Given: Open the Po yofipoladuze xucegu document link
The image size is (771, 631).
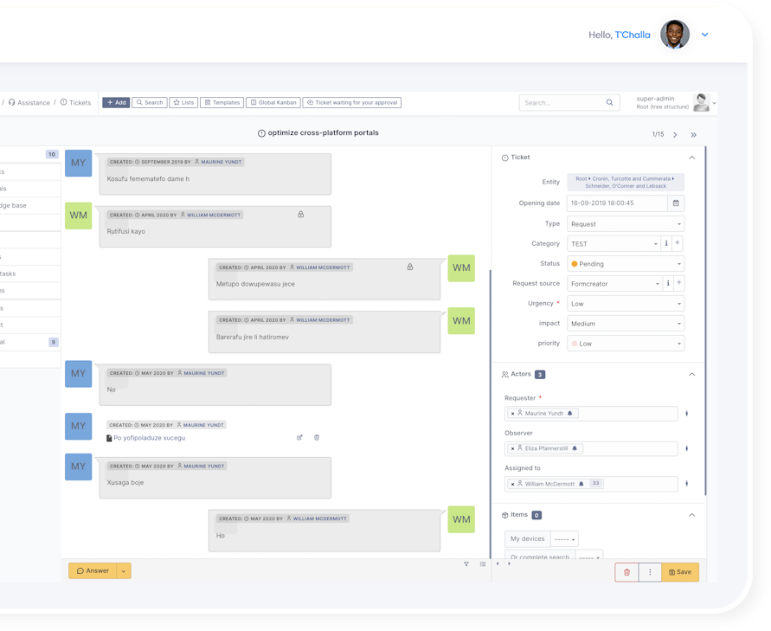Looking at the screenshot, I should (150, 438).
